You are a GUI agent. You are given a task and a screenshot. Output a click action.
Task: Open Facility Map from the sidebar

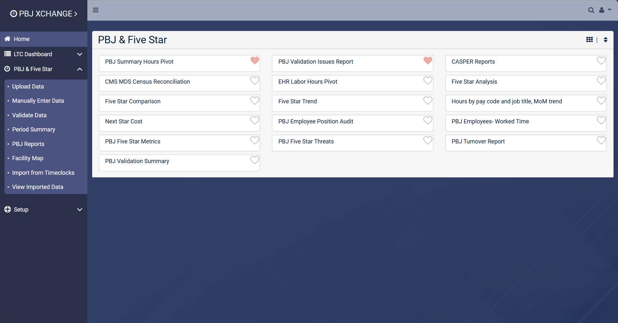coord(28,158)
